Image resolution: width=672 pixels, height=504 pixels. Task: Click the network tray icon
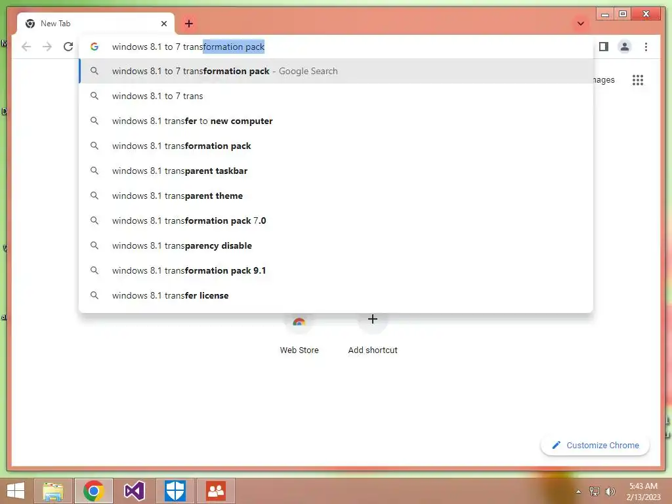click(595, 492)
